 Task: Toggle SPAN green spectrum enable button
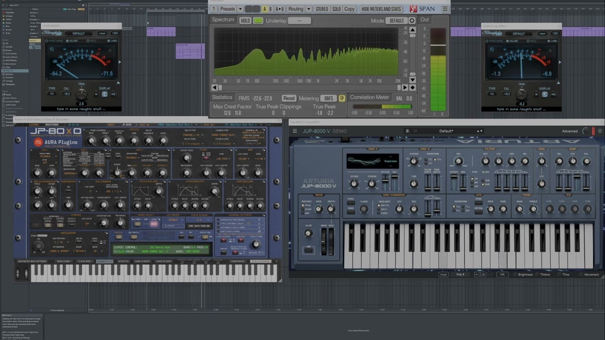(x=258, y=21)
